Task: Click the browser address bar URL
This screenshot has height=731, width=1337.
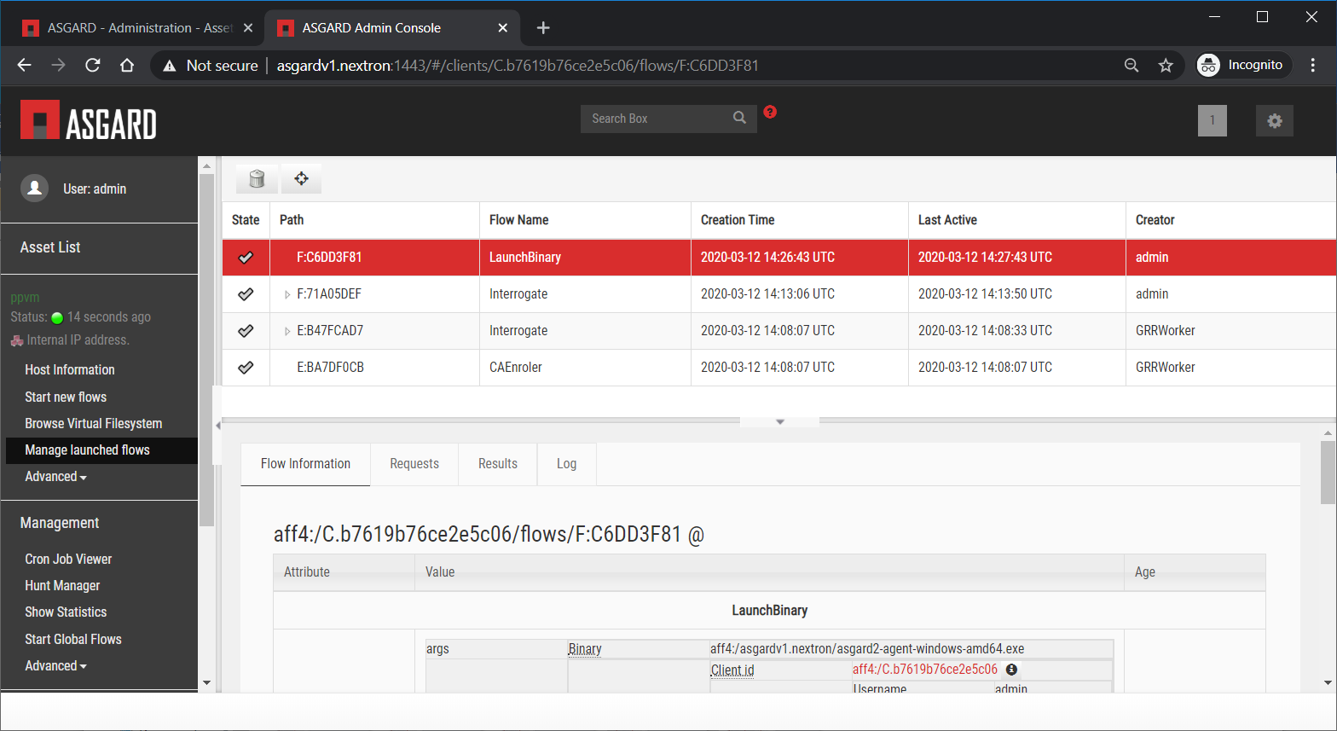Action: 518,66
